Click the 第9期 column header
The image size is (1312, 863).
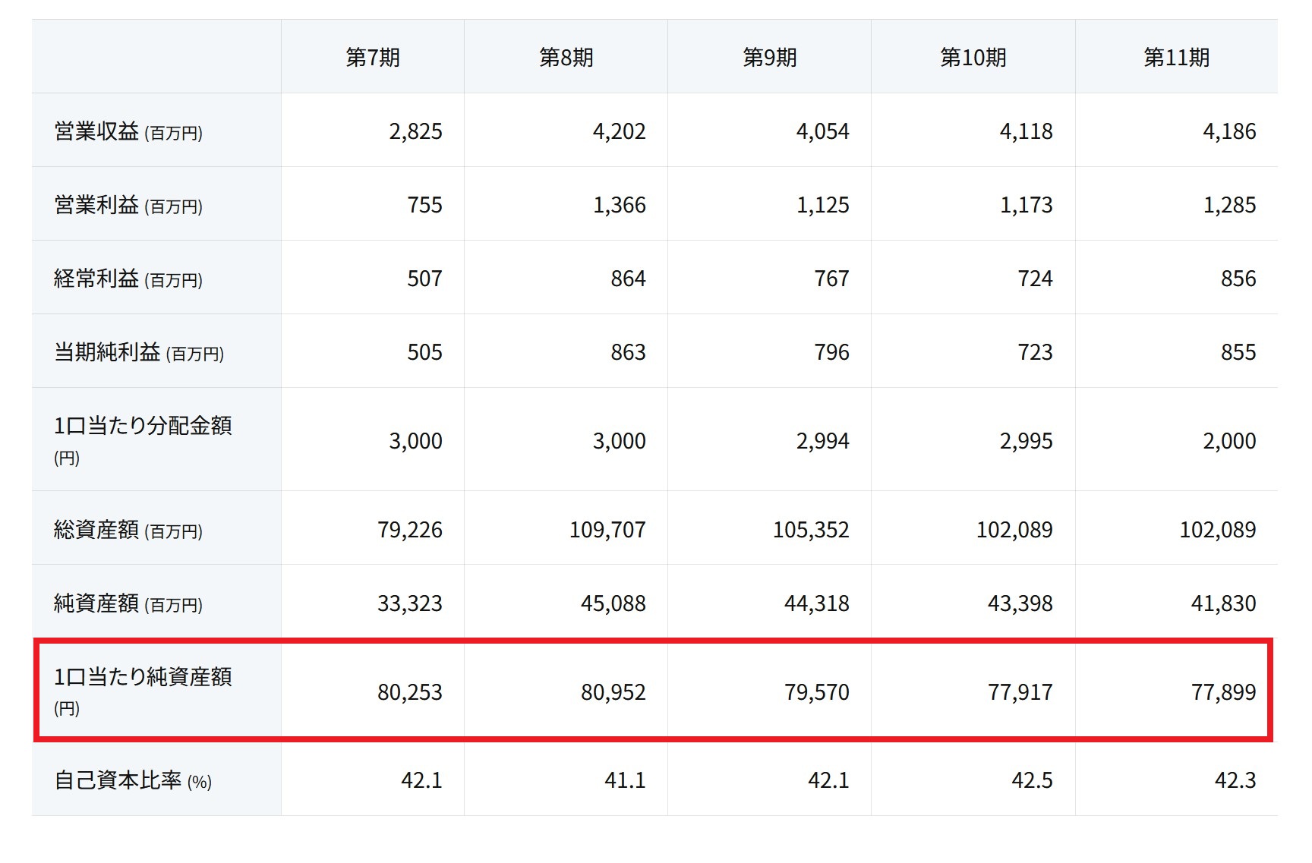point(769,58)
